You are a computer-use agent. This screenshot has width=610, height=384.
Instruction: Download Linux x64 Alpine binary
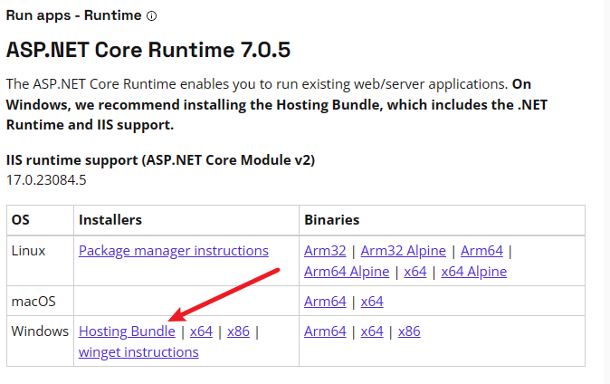(x=474, y=272)
